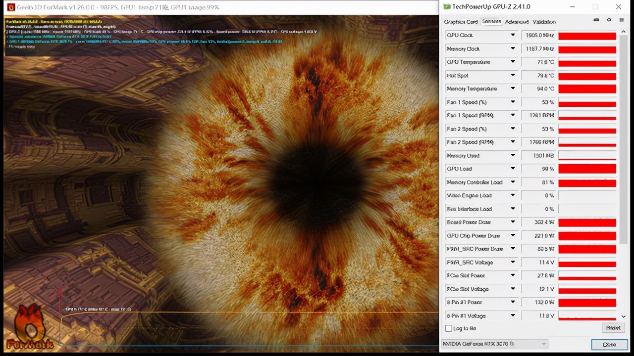This screenshot has height=356, width=634.
Task: Open the Hot Spot sensor dropdown
Action: click(x=513, y=76)
